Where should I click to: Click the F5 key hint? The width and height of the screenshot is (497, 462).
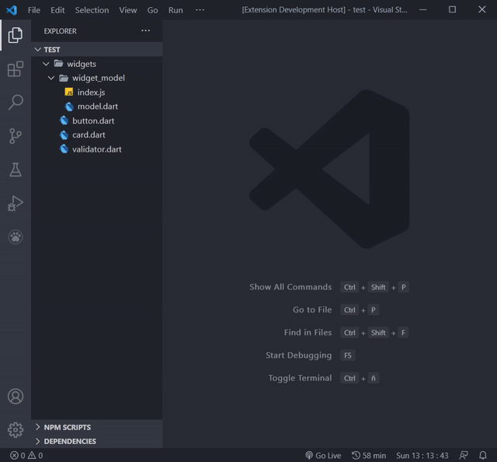[348, 355]
